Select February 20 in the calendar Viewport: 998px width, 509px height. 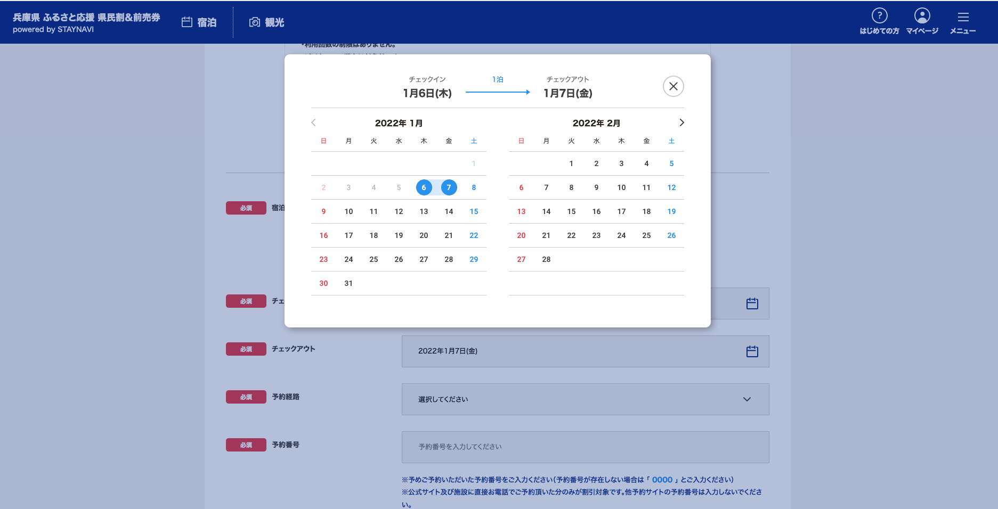tap(521, 235)
